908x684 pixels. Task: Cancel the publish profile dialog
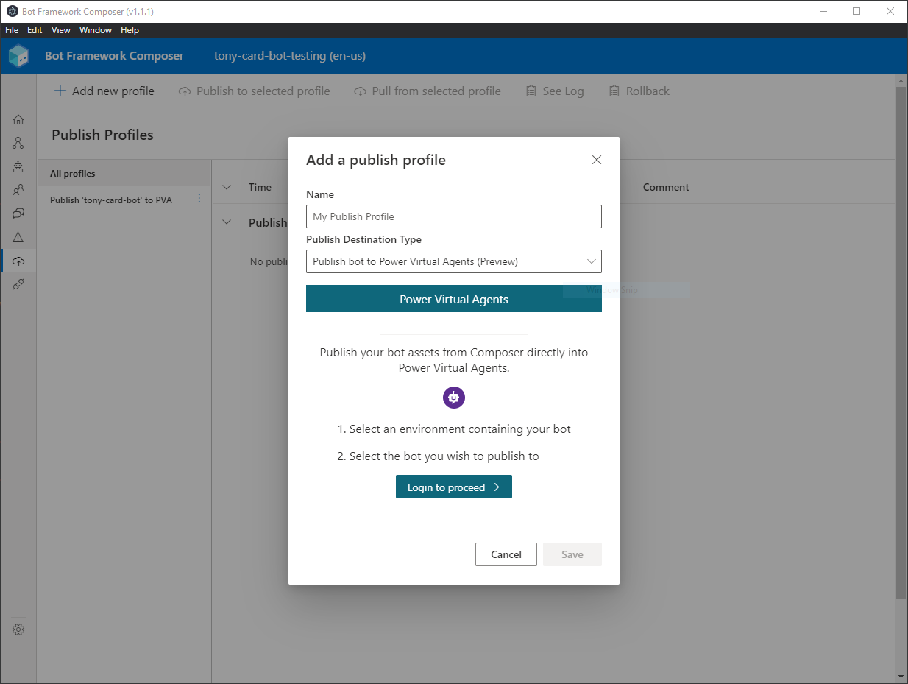pos(506,554)
